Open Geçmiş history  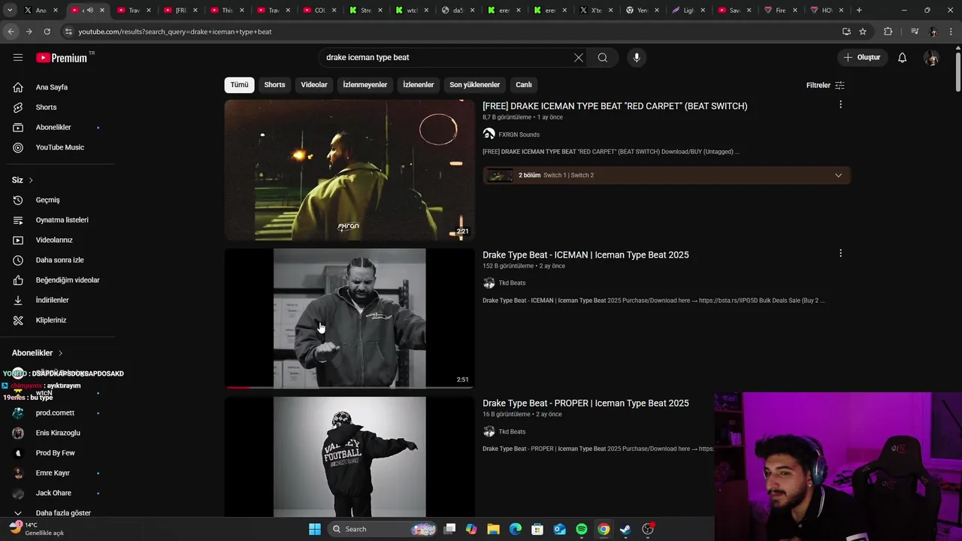point(58,200)
